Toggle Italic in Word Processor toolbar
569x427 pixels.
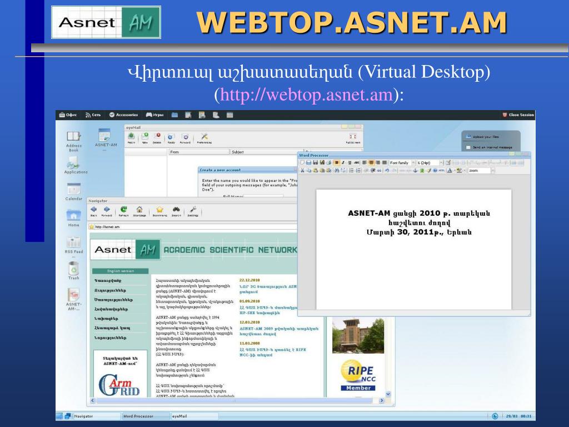tap(343, 163)
